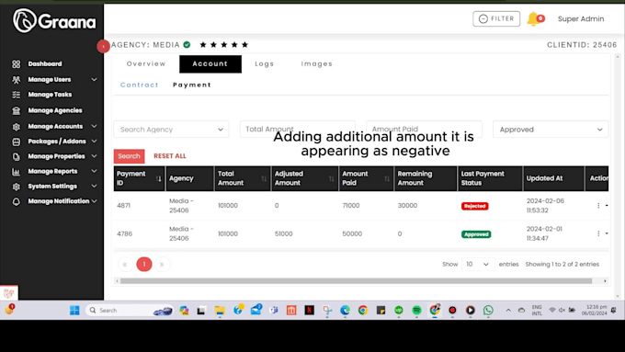Screen dimensions: 625x352
Task: Switch to the Overview tab
Action: pyautogui.click(x=146, y=63)
